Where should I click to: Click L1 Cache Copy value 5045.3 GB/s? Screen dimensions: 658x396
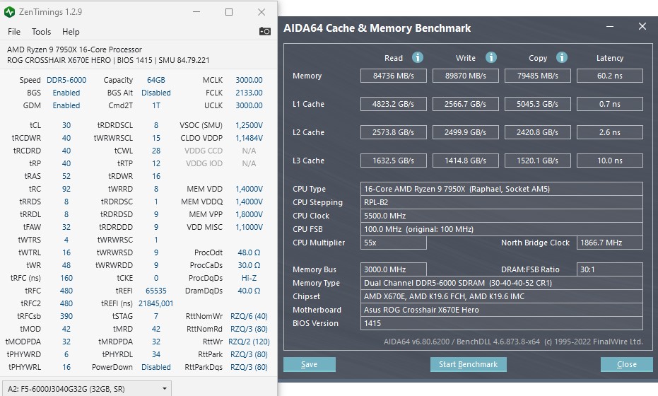(x=538, y=104)
